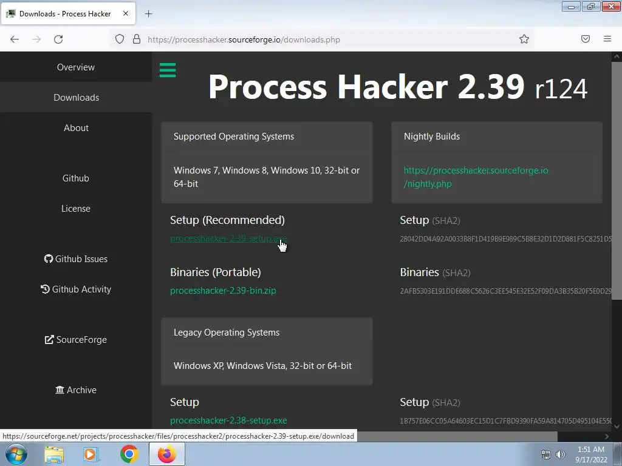This screenshot has width=622, height=466.
Task: Save page to Pocket icon
Action: tap(585, 39)
